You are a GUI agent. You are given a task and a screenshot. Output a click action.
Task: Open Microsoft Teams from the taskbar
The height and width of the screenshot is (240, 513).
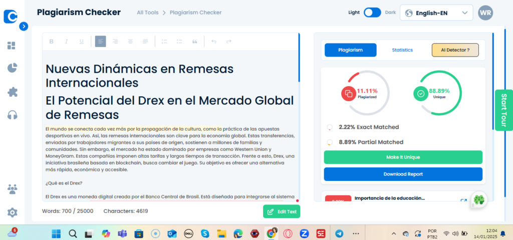(x=122, y=233)
